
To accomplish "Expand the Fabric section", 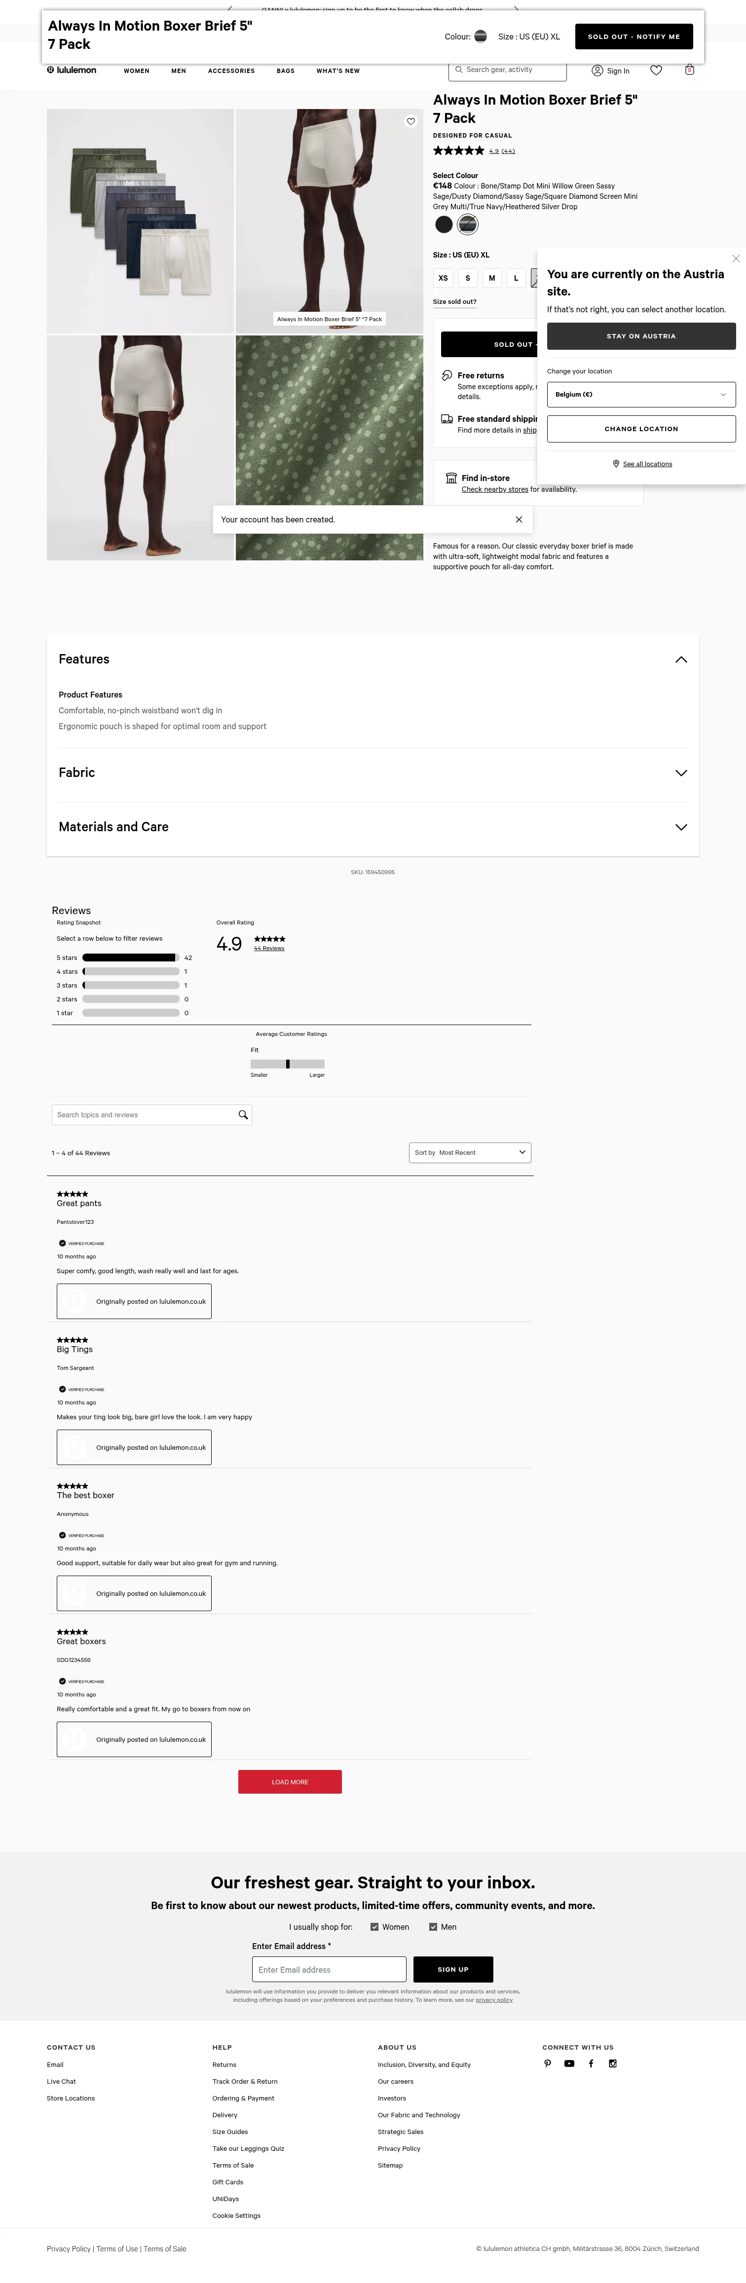I will (x=681, y=773).
